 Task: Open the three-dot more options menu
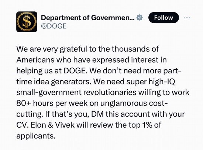coord(187,18)
